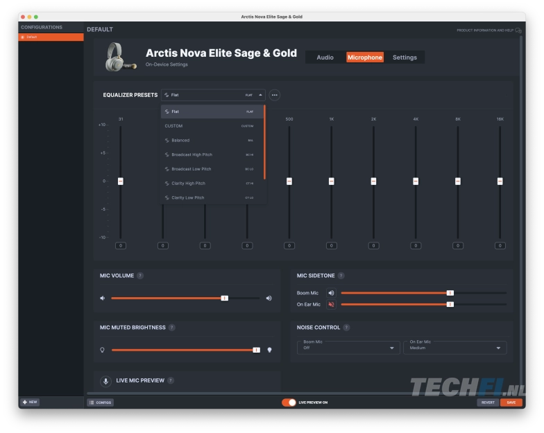Image resolution: width=544 pixels, height=433 pixels.
Task: Click the On-Device Settings subtitle
Action: click(x=167, y=65)
